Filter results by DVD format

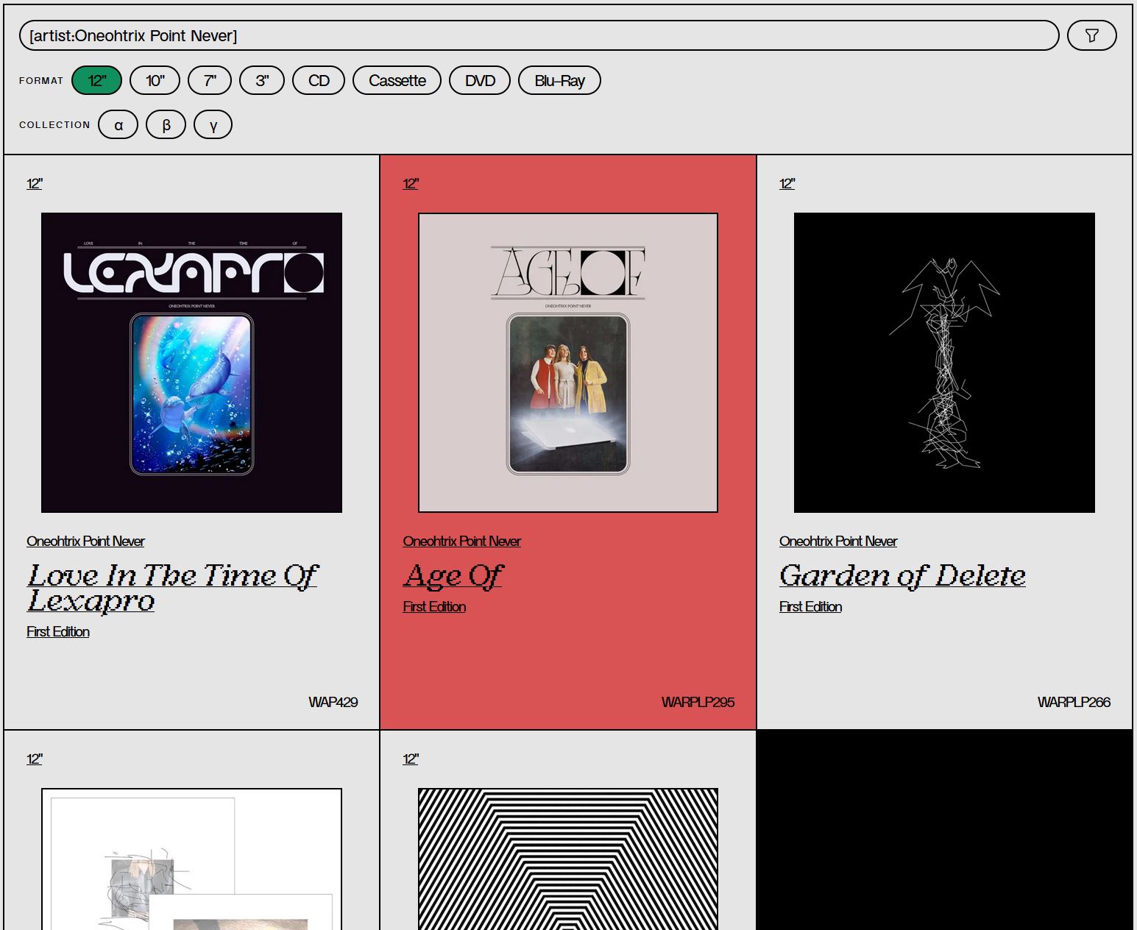[x=480, y=80]
